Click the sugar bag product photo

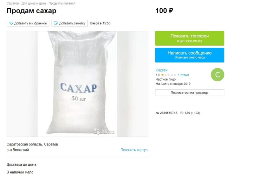[78, 84]
